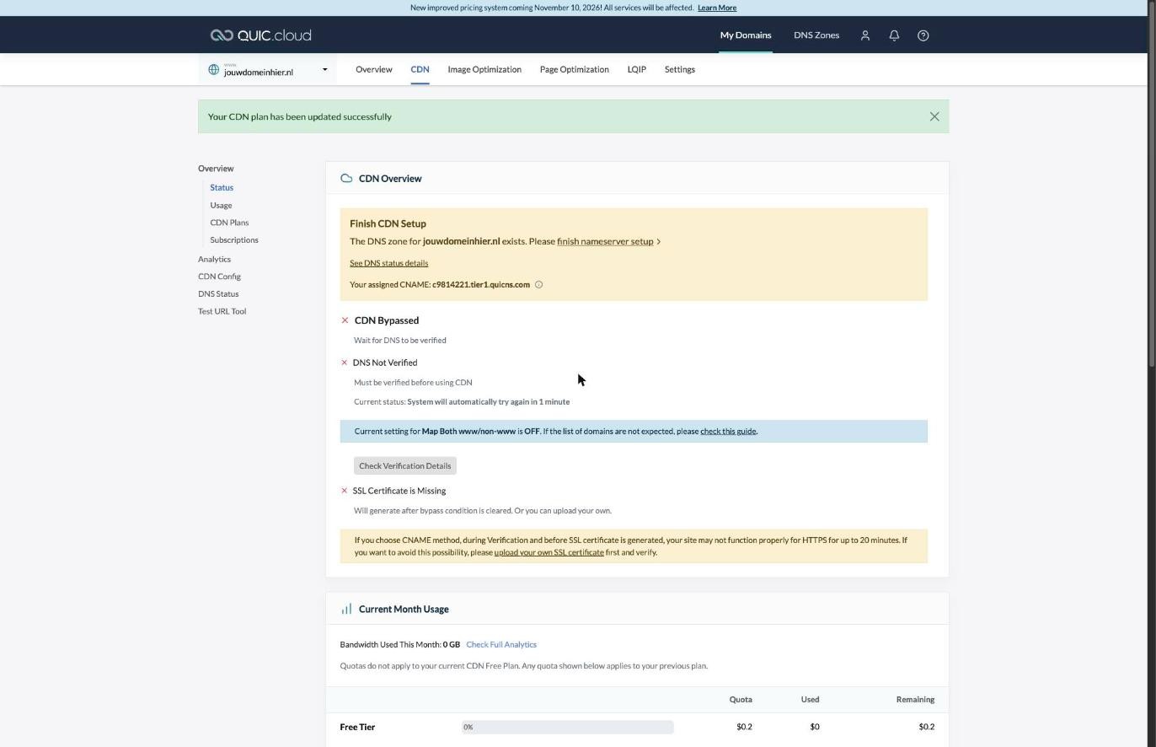The width and height of the screenshot is (1156, 747).
Task: Follow upload your own SSL certificate link
Action: [549, 552]
